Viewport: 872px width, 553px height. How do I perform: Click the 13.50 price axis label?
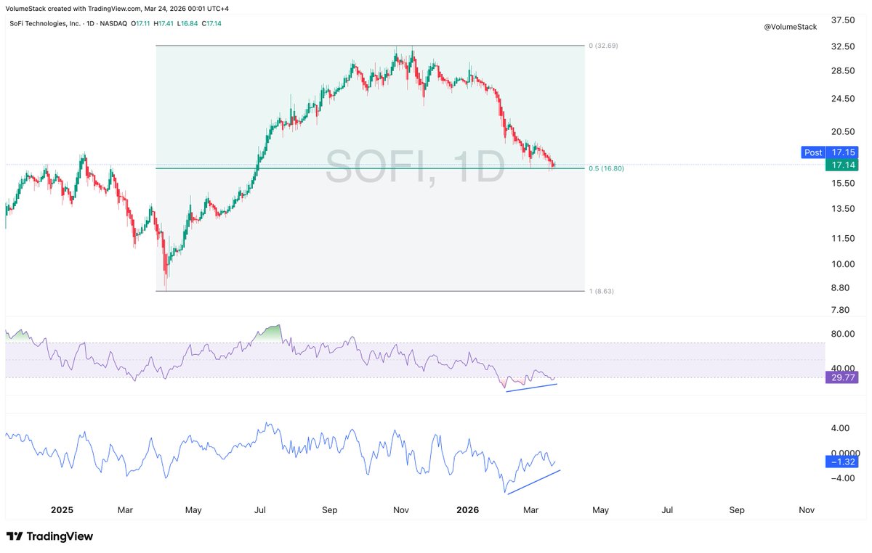tap(843, 209)
